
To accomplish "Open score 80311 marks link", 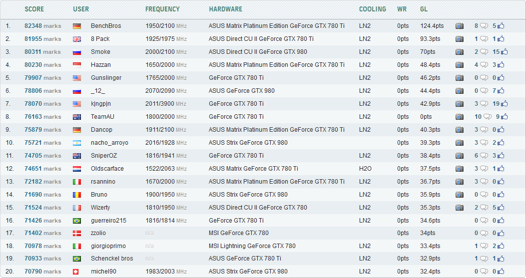I will (x=42, y=52).
